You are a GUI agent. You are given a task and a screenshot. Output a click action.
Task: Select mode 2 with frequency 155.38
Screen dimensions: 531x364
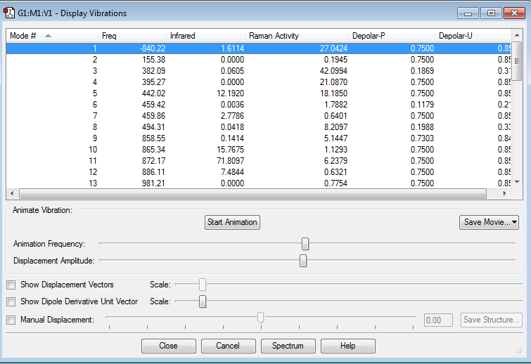point(258,60)
